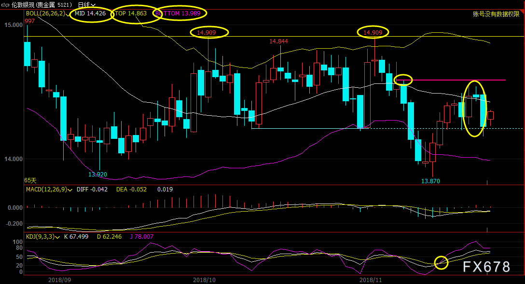Click the J 78.007 value

coord(142,236)
